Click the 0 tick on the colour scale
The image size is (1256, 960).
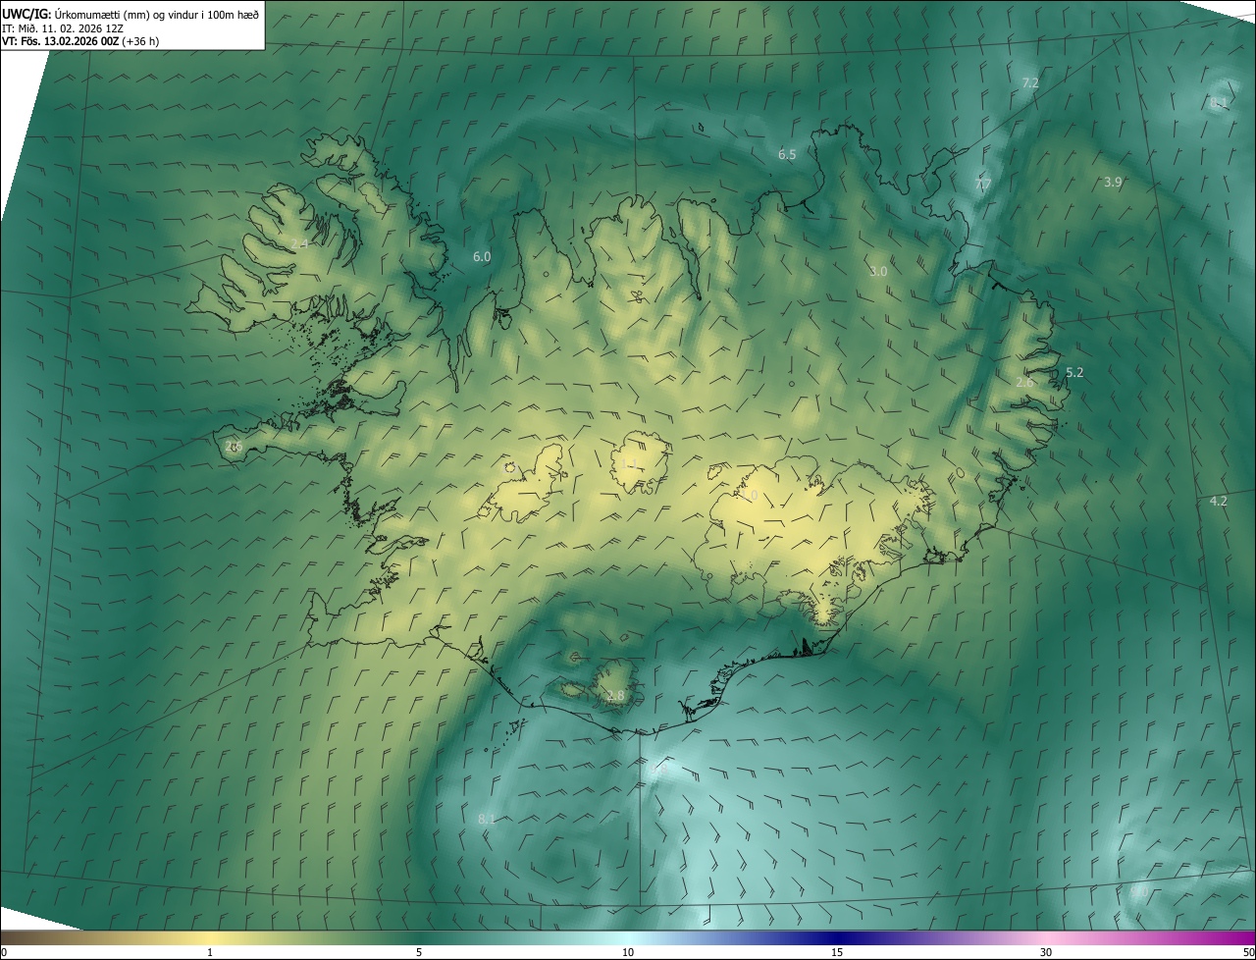tap(4, 952)
